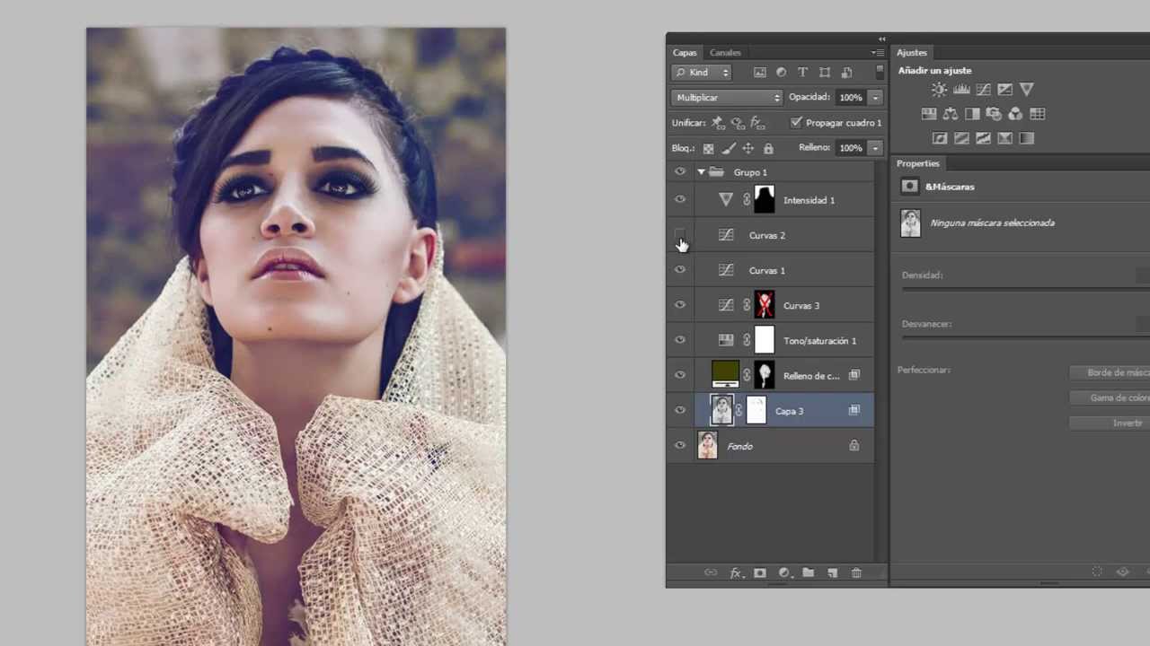Select the Capas tab

pos(685,53)
